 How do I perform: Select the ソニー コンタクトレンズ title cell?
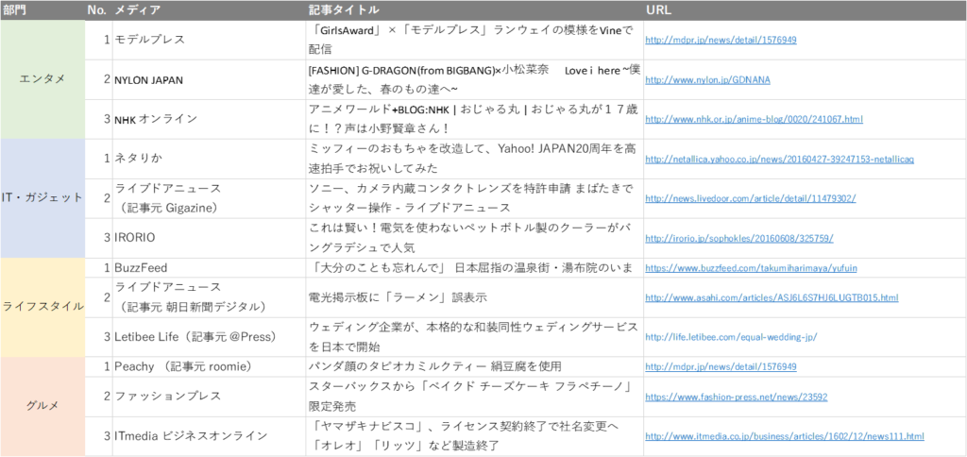point(475,198)
